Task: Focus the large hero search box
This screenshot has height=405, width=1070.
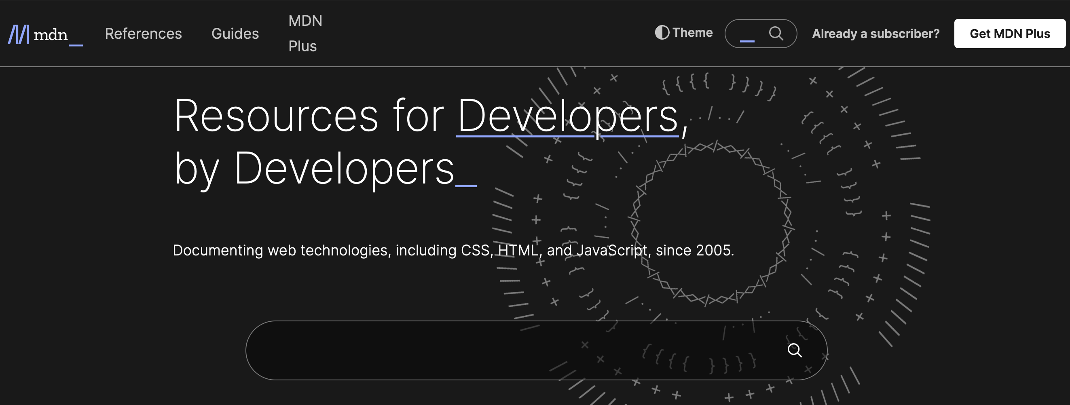Action: [536, 350]
